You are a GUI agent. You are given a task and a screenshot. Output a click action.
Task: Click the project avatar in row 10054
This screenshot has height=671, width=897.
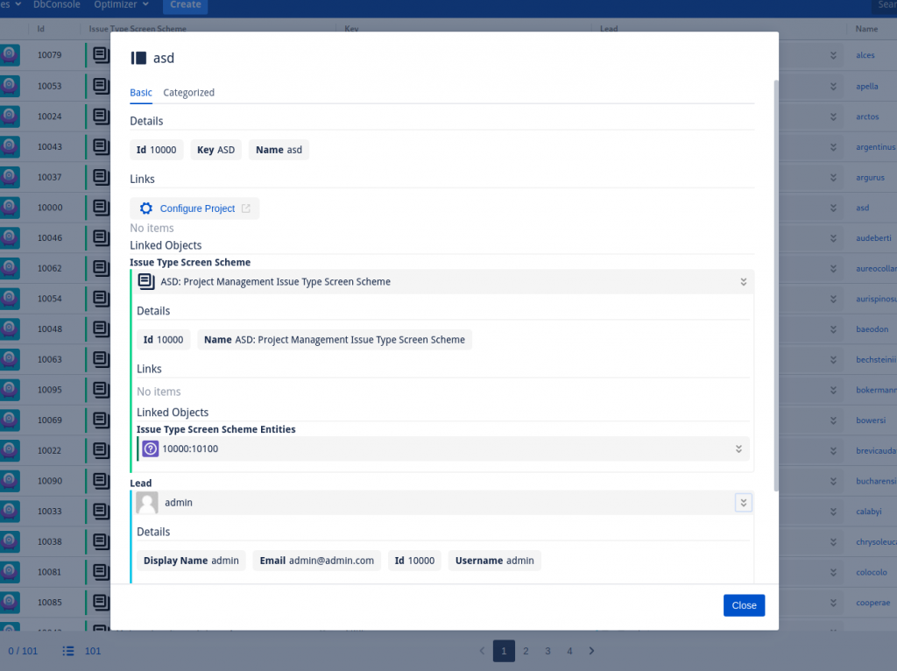9,298
